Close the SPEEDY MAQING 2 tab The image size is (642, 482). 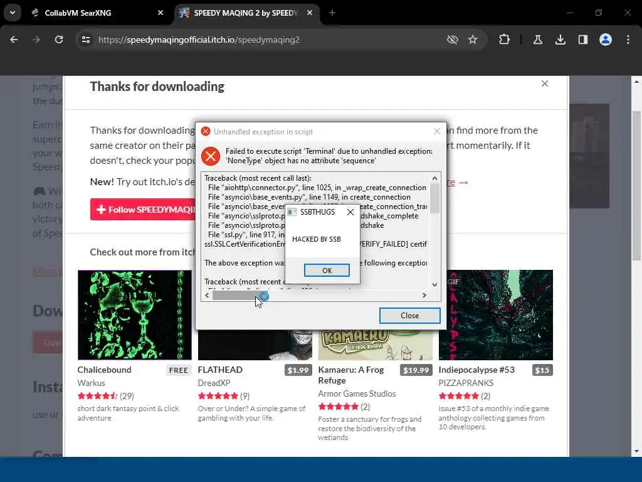(x=310, y=13)
